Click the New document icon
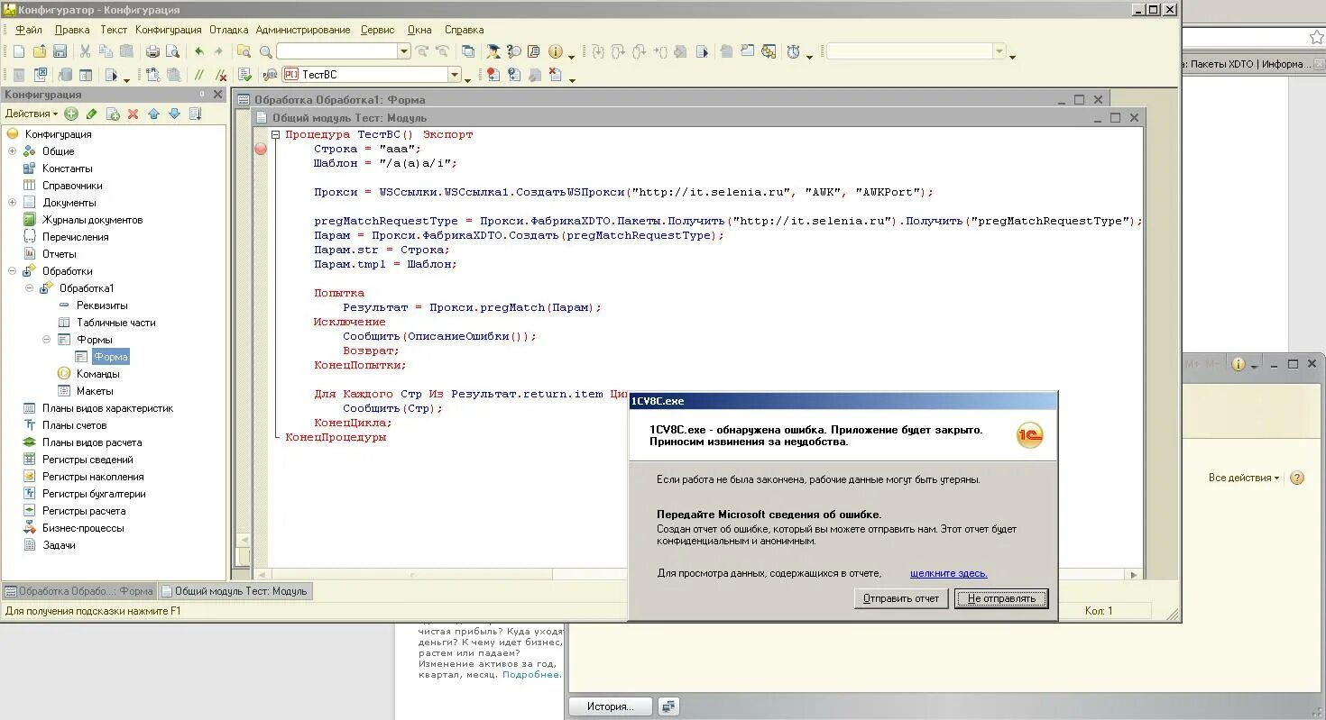Viewport: 1326px width, 720px height. pyautogui.click(x=18, y=51)
